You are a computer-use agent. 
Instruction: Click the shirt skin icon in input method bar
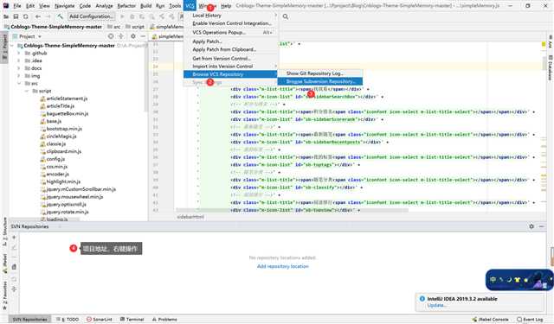[518, 280]
